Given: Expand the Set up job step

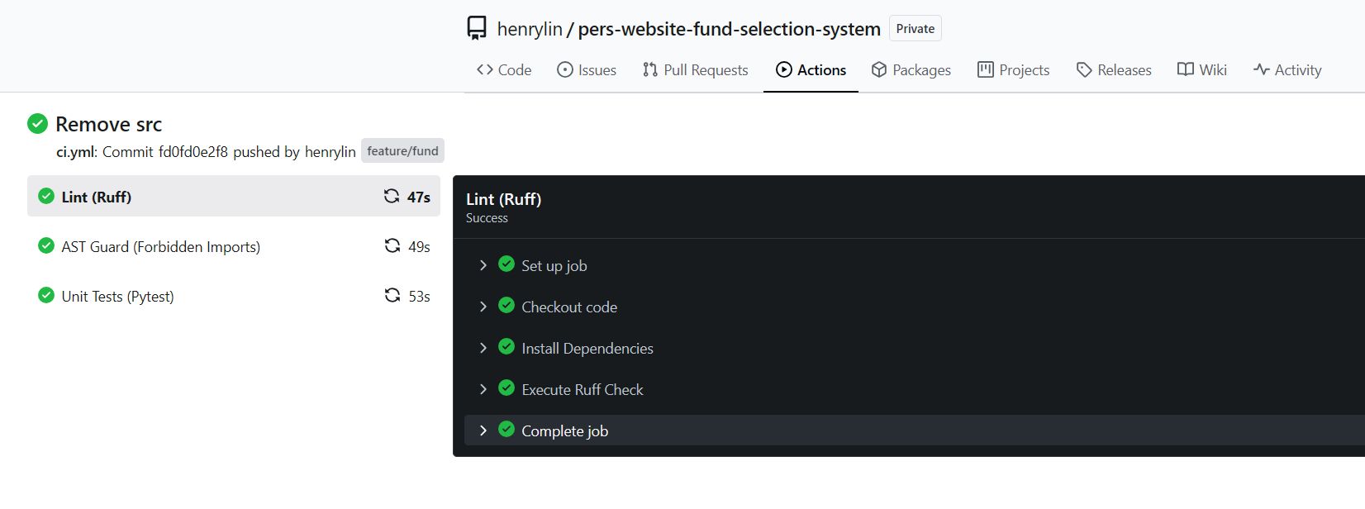Looking at the screenshot, I should tap(483, 265).
